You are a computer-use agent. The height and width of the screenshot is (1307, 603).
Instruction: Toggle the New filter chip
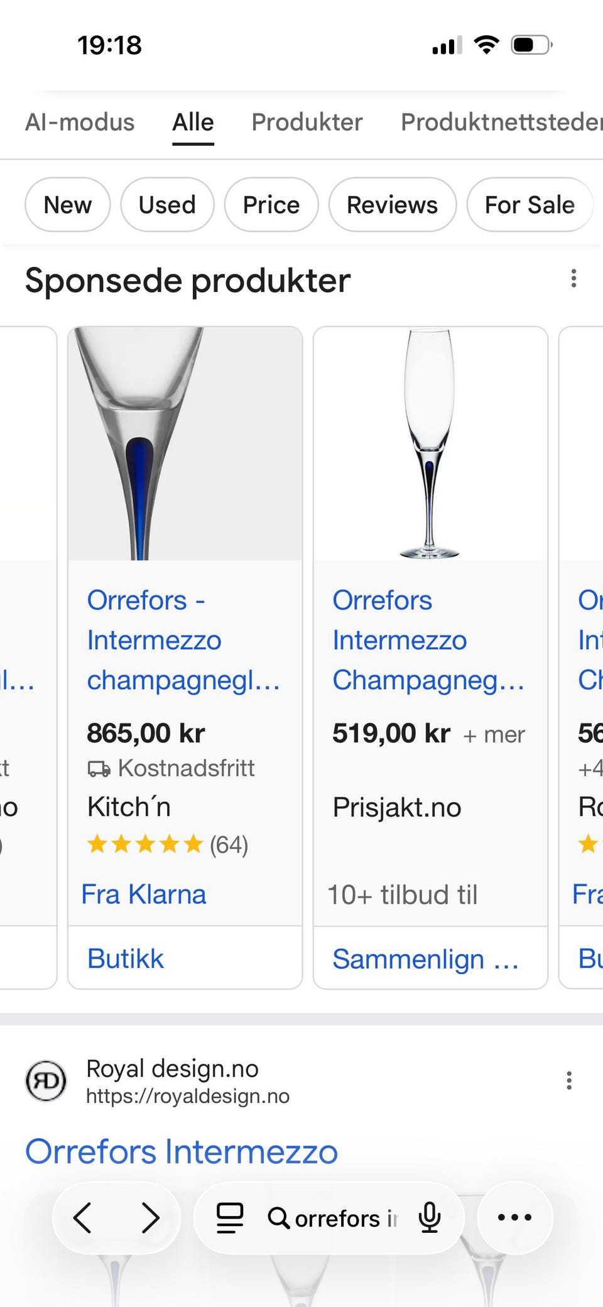tap(68, 205)
